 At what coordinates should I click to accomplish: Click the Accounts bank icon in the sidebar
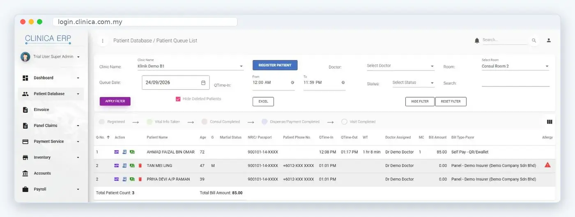tap(25, 174)
